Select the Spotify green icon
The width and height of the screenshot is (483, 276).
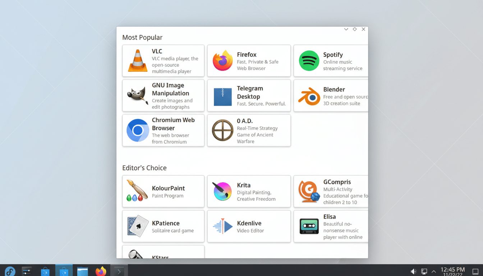[309, 60]
